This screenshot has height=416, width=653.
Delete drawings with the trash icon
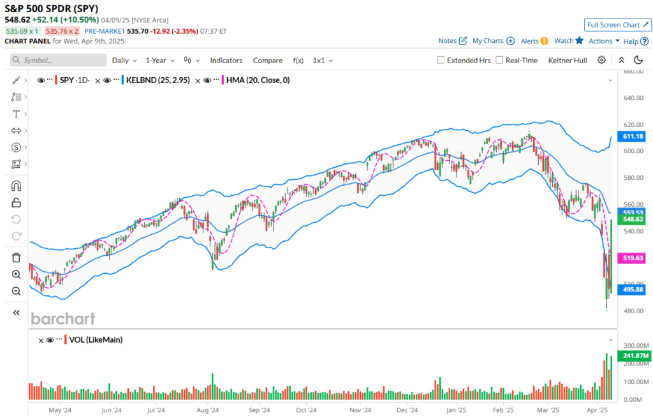pyautogui.click(x=16, y=258)
